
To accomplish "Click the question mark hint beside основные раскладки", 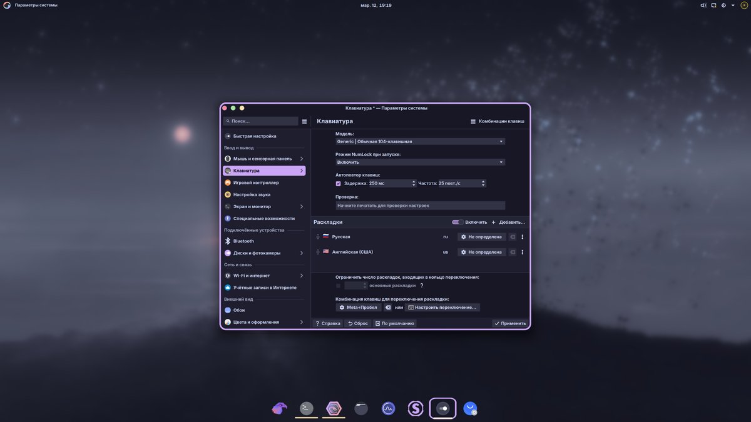I will [x=422, y=286].
